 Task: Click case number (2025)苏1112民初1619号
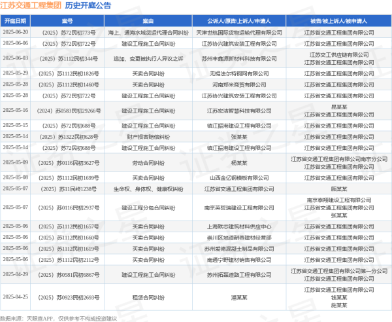(67, 249)
